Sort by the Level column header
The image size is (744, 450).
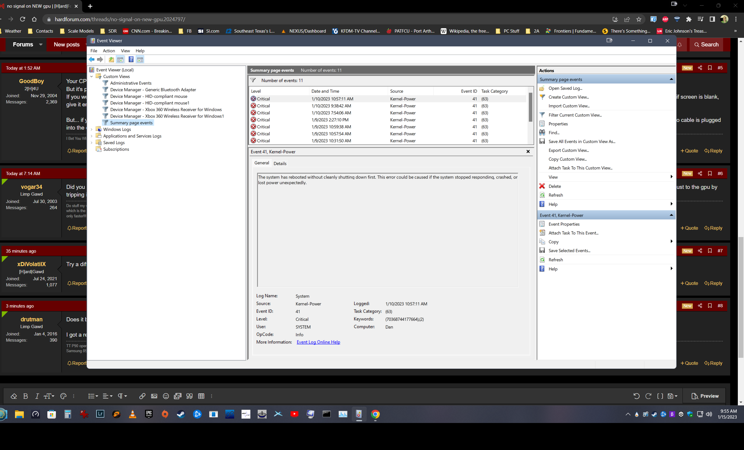click(279, 91)
